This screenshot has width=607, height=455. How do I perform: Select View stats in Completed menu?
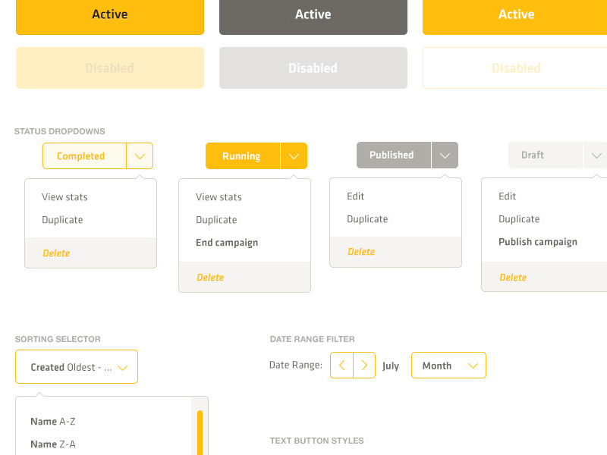point(64,197)
